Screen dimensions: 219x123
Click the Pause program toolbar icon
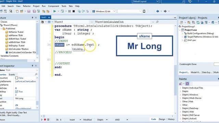[x=69, y=11]
